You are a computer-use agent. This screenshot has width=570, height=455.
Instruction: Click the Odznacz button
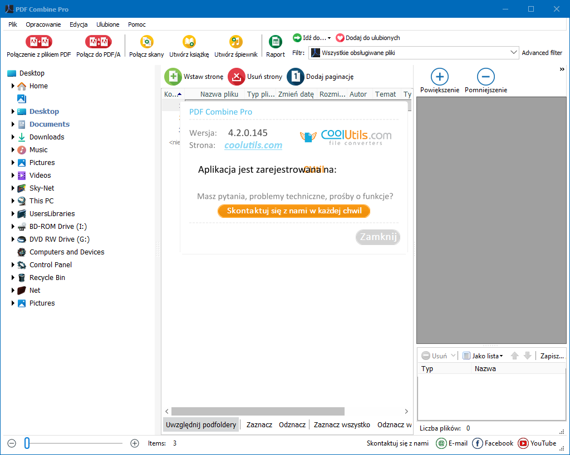tap(292, 424)
